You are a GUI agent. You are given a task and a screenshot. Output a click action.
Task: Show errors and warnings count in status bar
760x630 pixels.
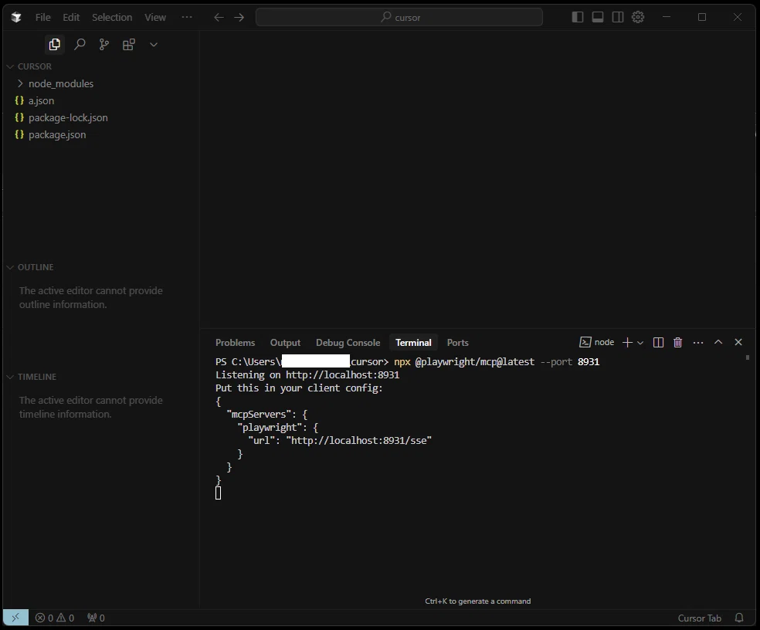pos(55,618)
